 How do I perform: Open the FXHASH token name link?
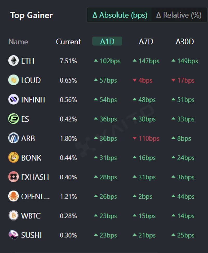[x=35, y=177]
